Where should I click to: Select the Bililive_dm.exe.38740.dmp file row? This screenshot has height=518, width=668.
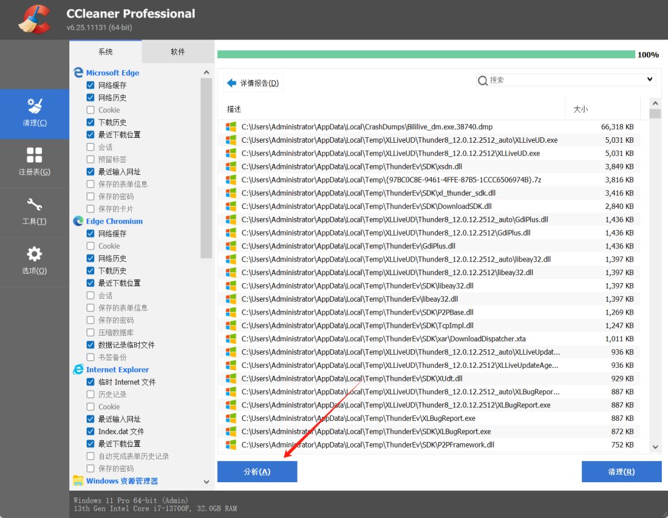pyautogui.click(x=430, y=127)
